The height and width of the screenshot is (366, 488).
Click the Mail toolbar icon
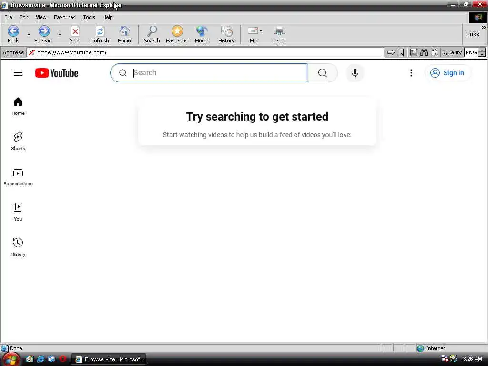coord(253,34)
